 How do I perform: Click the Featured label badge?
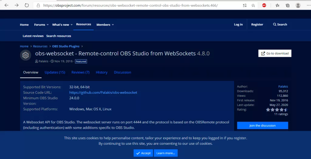[81, 61]
